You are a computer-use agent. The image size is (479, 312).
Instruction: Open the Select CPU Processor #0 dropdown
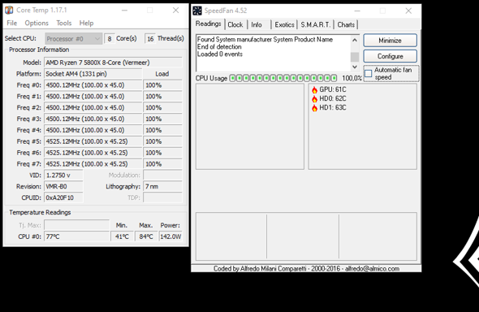pos(73,39)
